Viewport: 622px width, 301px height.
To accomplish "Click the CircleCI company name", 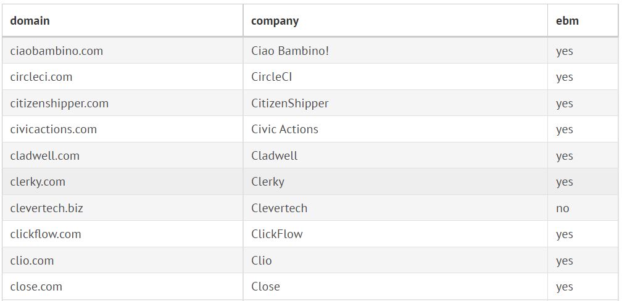I will pyautogui.click(x=276, y=77).
